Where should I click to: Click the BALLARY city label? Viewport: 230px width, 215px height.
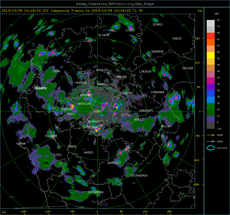[166, 126]
